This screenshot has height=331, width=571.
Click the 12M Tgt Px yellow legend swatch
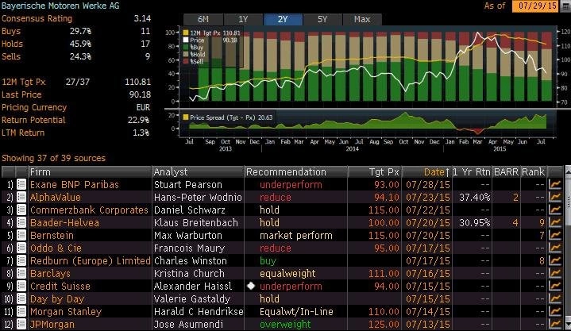185,33
